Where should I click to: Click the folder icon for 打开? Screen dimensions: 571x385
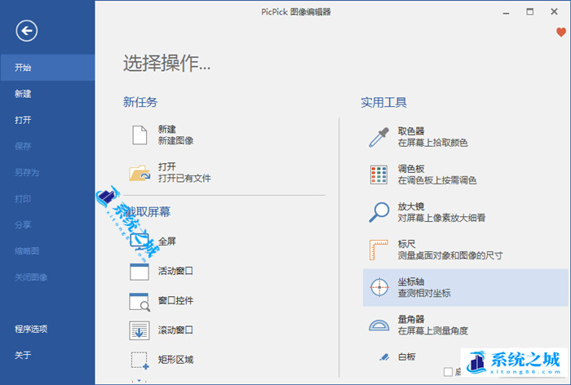pos(139,173)
